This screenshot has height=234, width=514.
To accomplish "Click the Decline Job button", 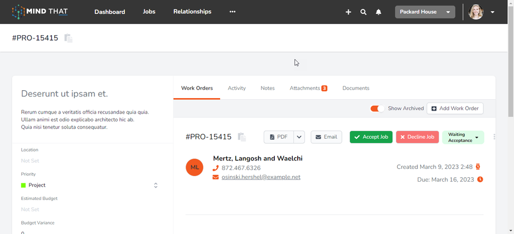I will (417, 137).
